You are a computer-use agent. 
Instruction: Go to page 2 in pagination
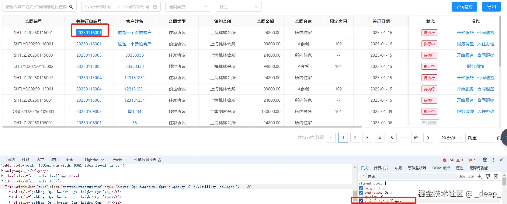355,138
